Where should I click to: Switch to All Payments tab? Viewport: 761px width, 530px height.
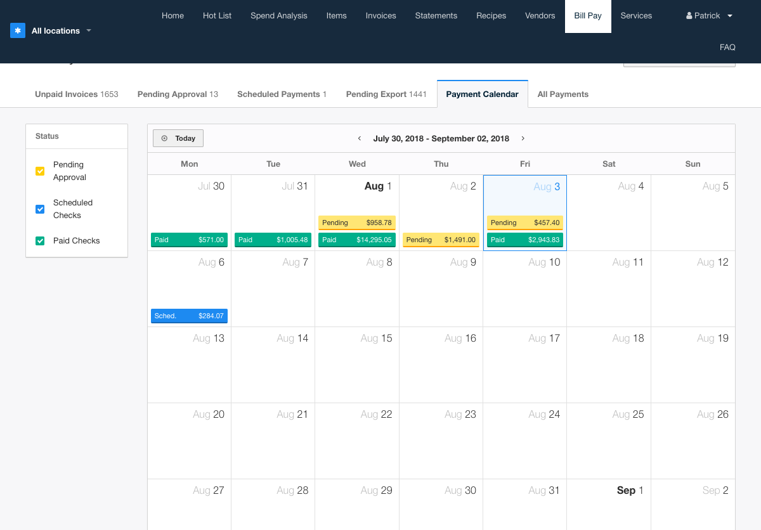[563, 94]
